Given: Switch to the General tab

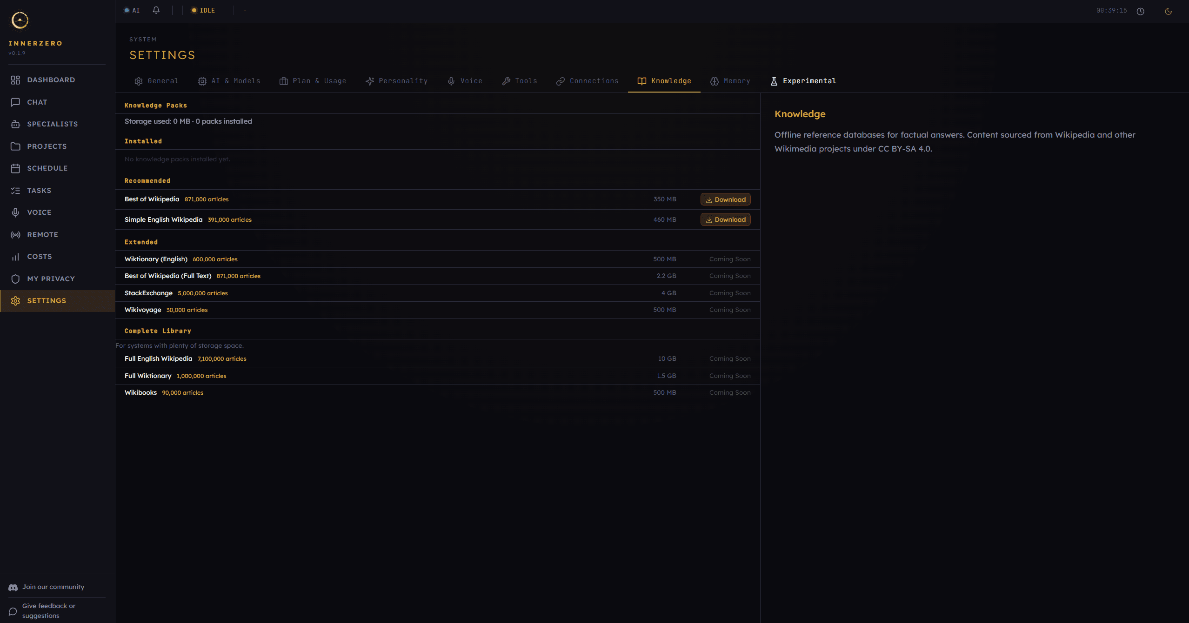Looking at the screenshot, I should (157, 81).
